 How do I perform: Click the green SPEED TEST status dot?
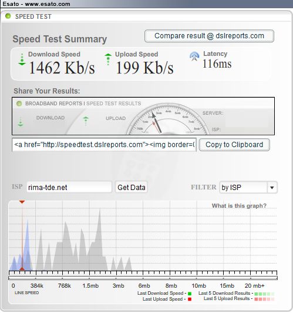coord(8,16)
